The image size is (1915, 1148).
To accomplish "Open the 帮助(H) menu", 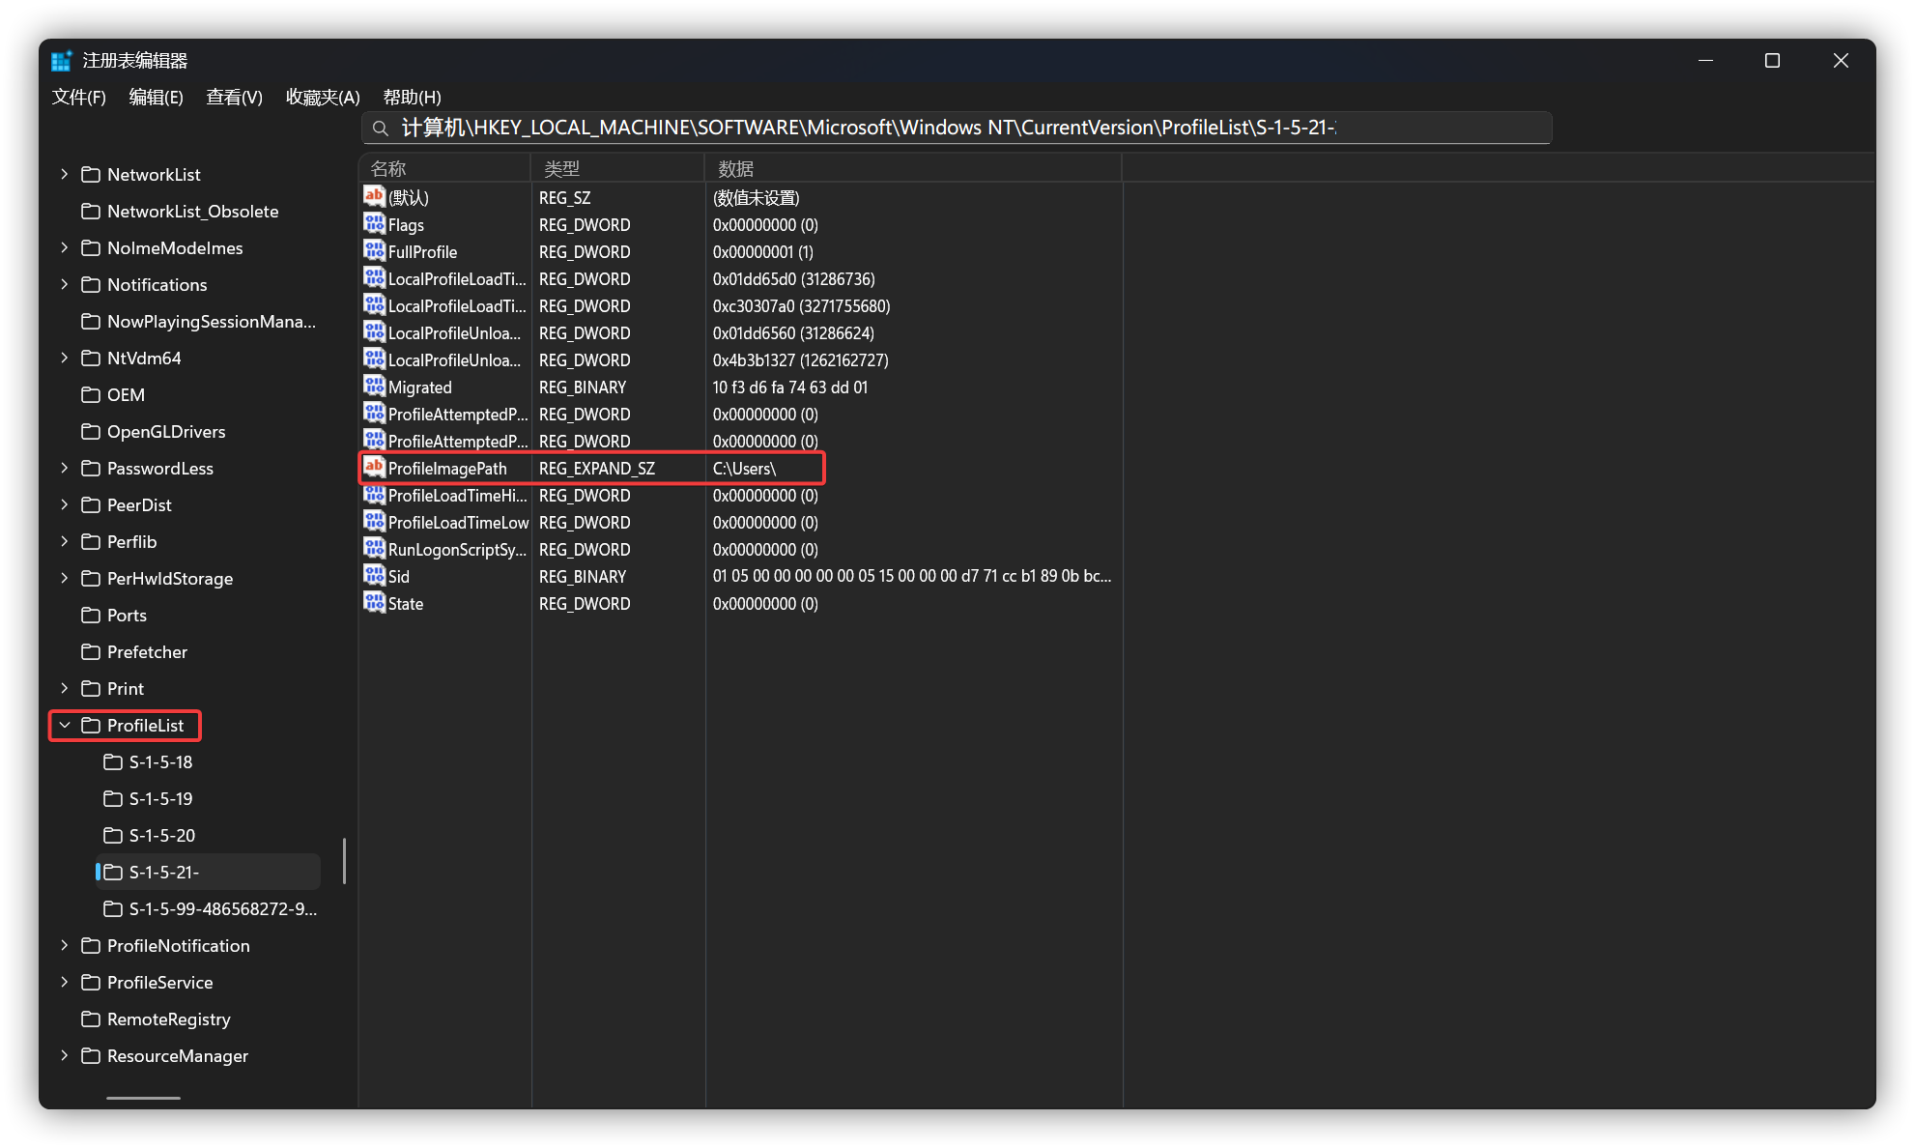I will 413,97.
